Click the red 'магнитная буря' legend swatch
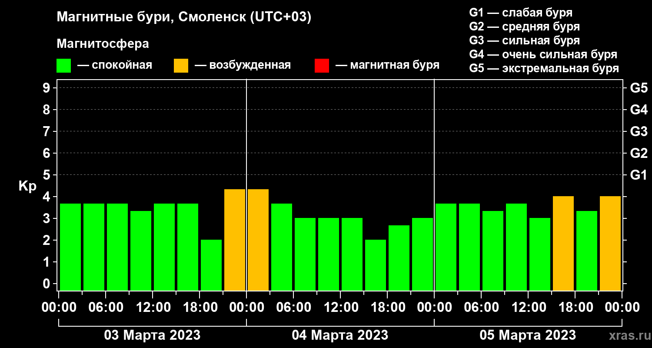This screenshot has width=652, height=348. point(322,66)
